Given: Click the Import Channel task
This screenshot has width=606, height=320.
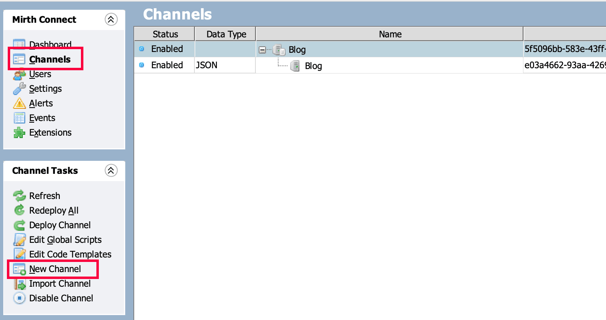Looking at the screenshot, I should (x=60, y=283).
